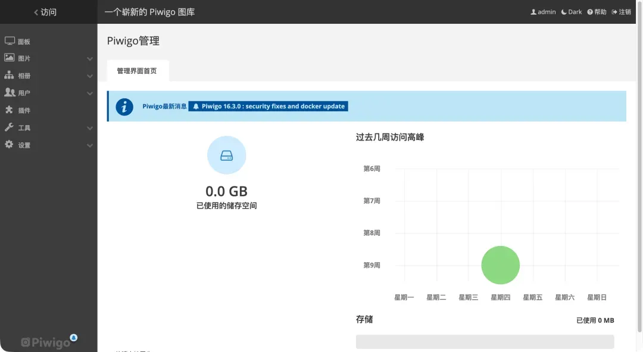Open the 帮助 menu item
Screen dimensions: 643x352
coord(597,12)
